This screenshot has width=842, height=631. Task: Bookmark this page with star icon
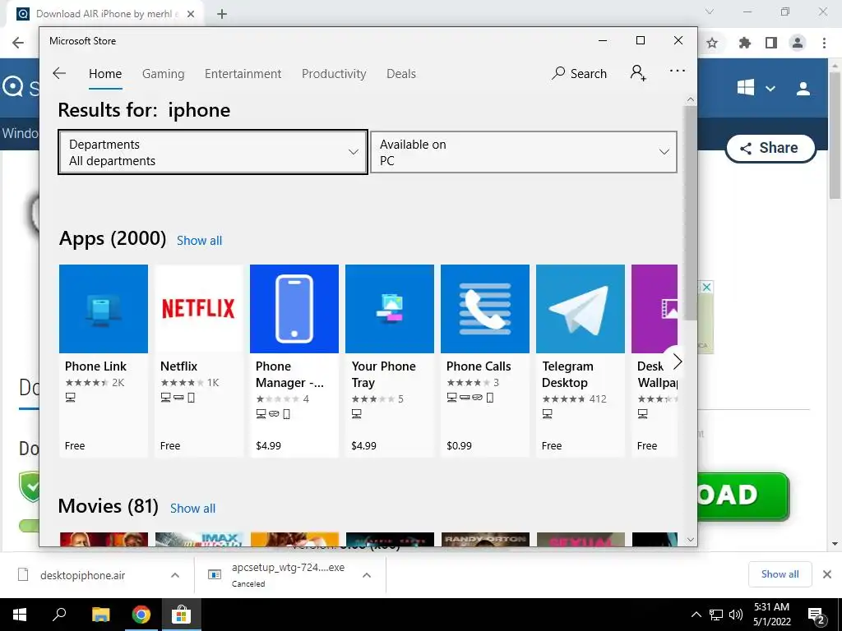(x=712, y=43)
